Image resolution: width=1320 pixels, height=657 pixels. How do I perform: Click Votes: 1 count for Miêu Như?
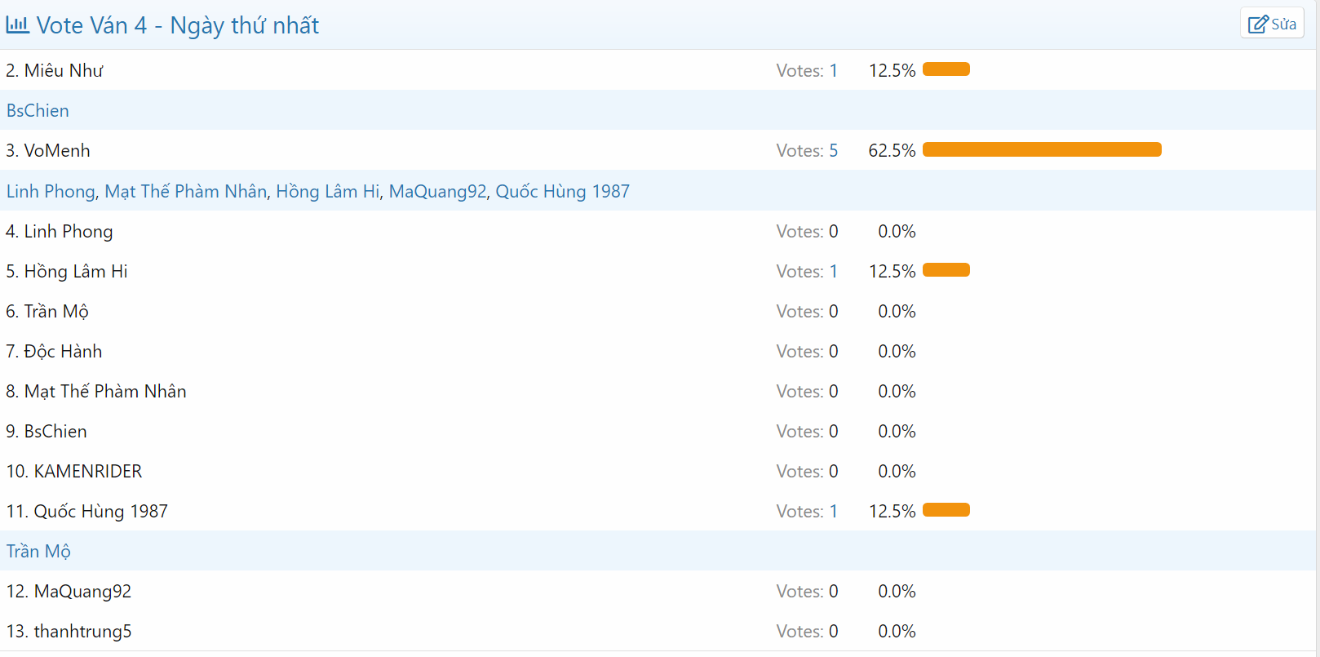[x=806, y=71]
